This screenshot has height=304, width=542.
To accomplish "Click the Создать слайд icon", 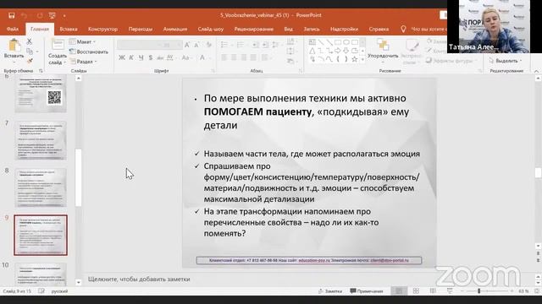I will coord(58,45).
